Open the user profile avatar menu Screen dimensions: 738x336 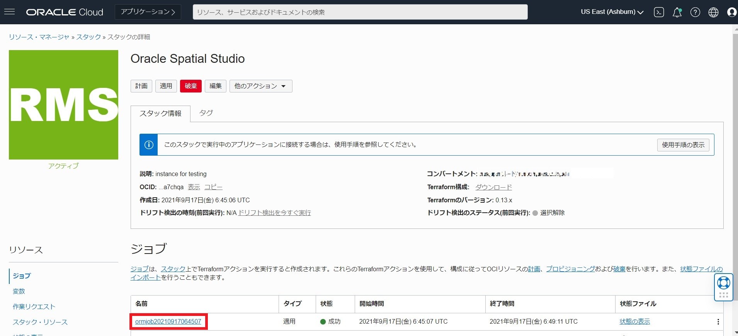tap(731, 12)
